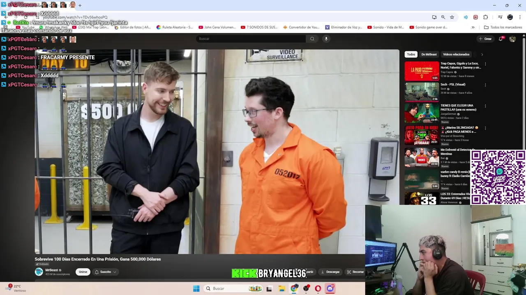The width and height of the screenshot is (526, 295).
Task: Click the YouTube search magnifier button
Action: coord(312,39)
